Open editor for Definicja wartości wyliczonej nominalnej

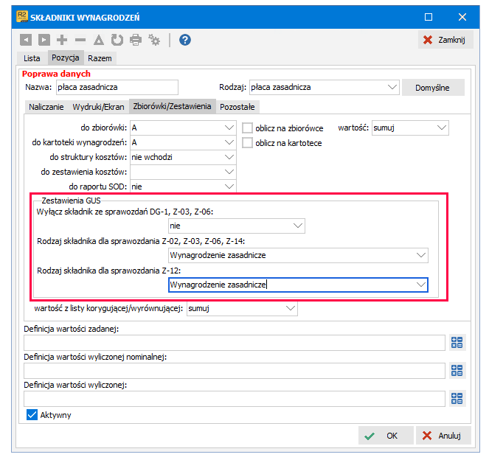457,371
